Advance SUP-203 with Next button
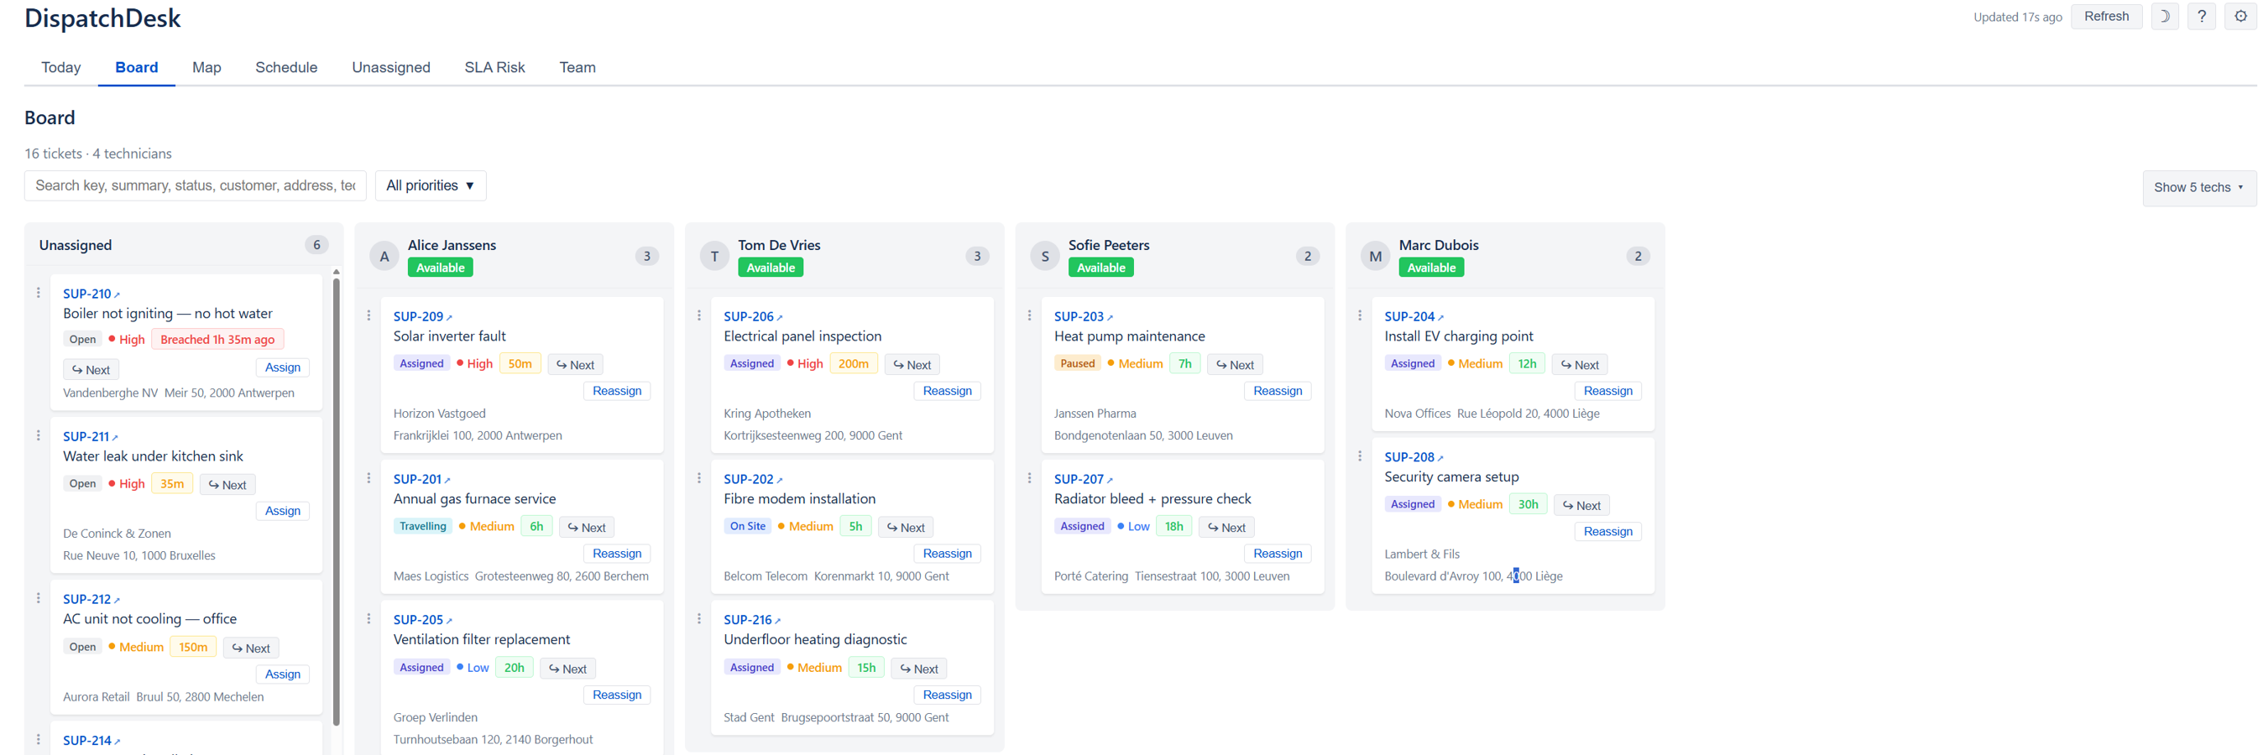This screenshot has width=2263, height=755. tap(1235, 365)
